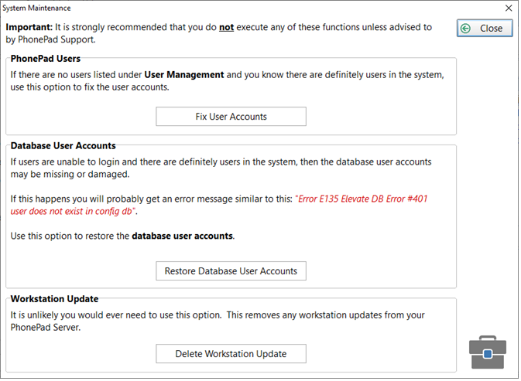Click the bold 'database user accounts' text
The height and width of the screenshot is (381, 521).
point(183,236)
